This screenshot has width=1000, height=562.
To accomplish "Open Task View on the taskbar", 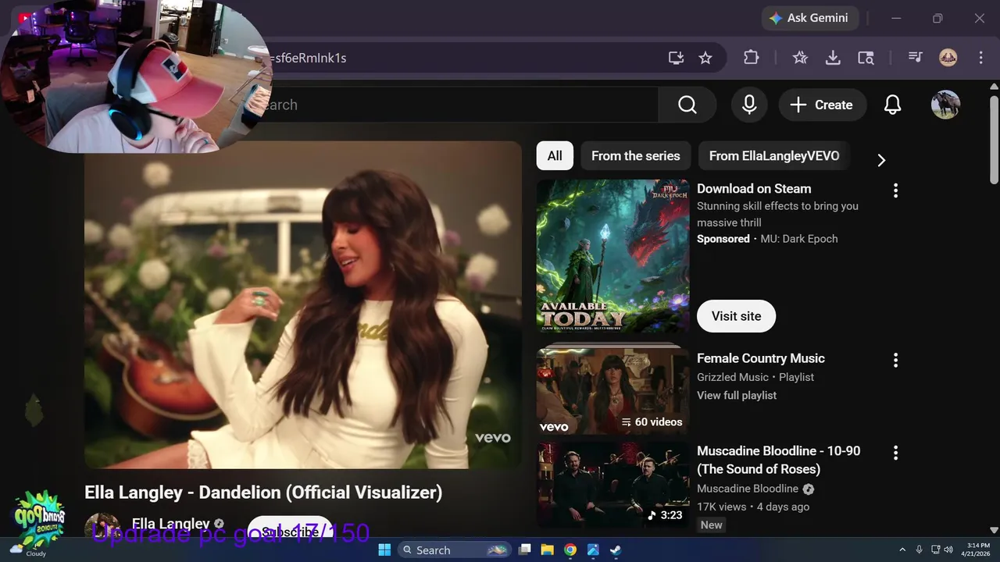I will [525, 550].
